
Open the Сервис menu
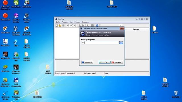[77, 22]
